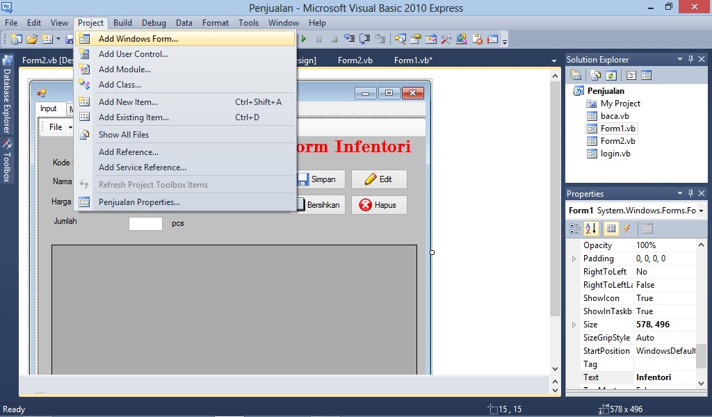Switch Properties grid to Categorized view
Viewport: 712px width, 417px height.
575,229
